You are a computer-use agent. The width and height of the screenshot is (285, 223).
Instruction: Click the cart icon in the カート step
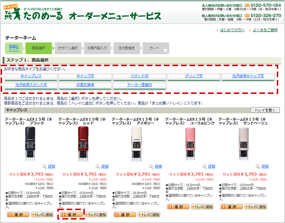click(x=165, y=51)
